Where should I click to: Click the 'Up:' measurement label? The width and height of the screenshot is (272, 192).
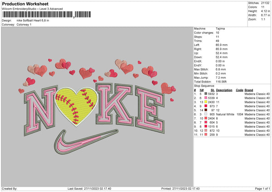pyautogui.click(x=196, y=53)
